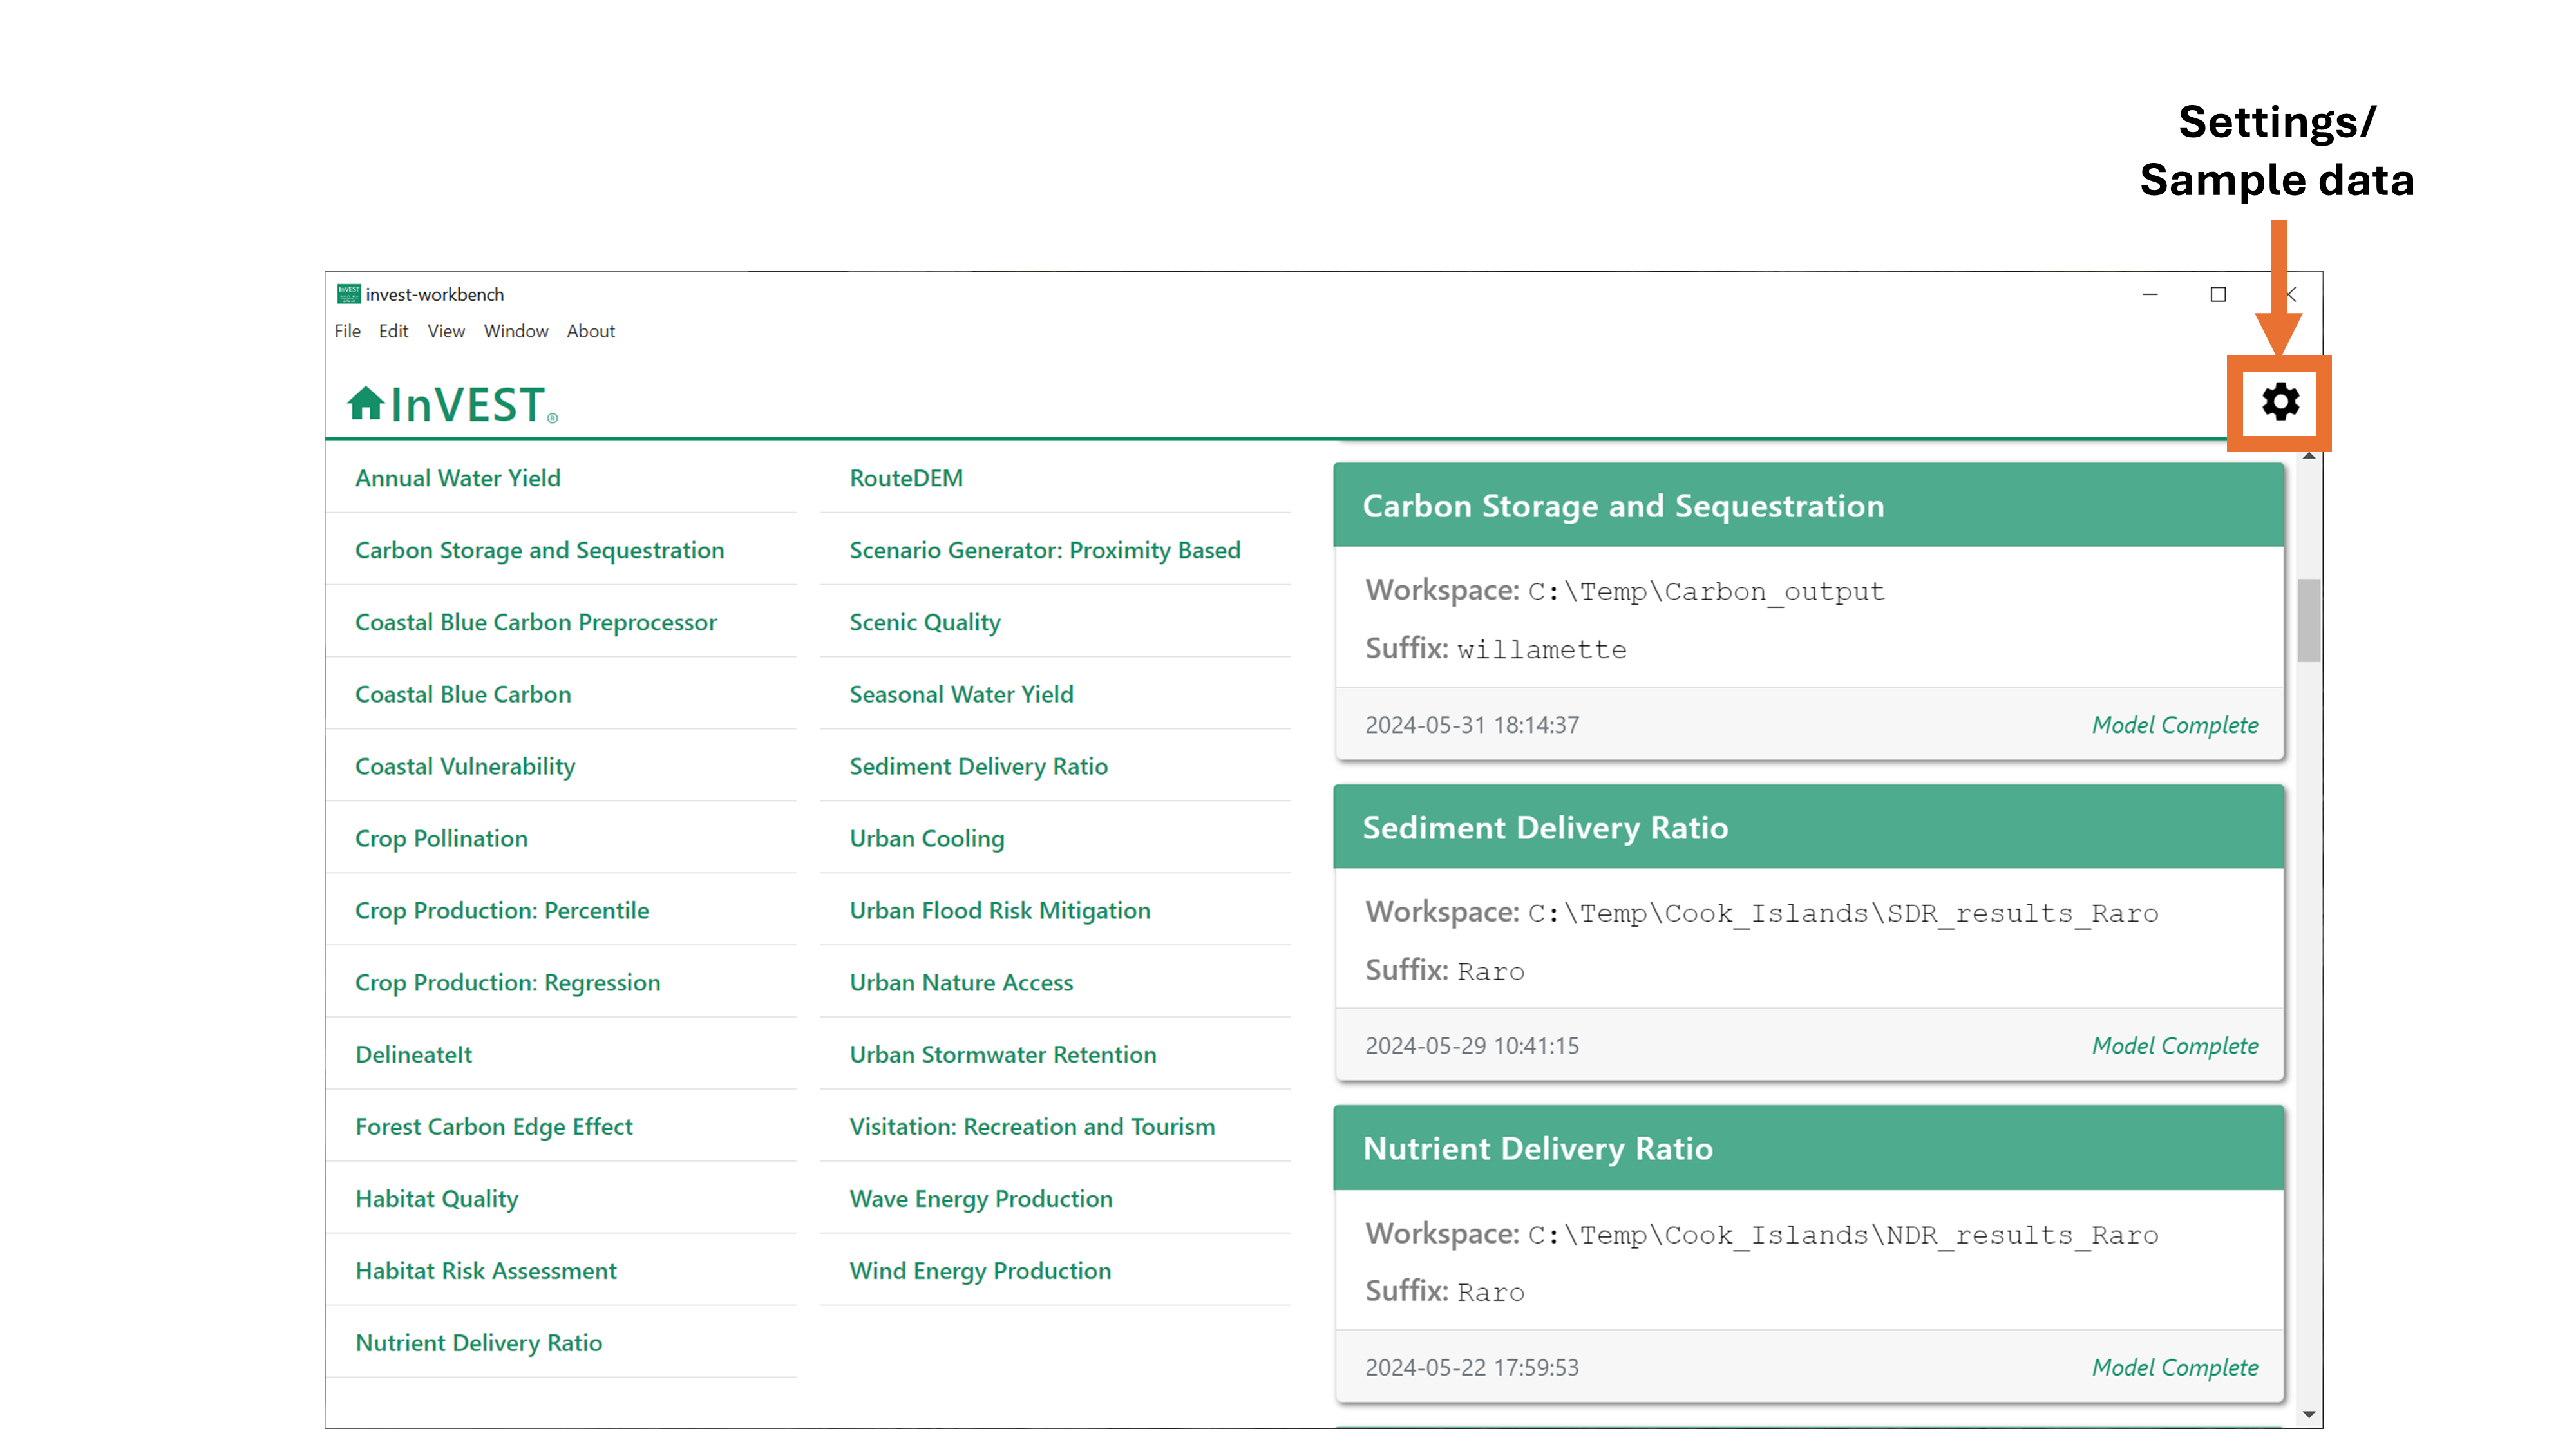Select Visitation Recreation and Tourism model
2576x1449 pixels.
pyautogui.click(x=1032, y=1125)
